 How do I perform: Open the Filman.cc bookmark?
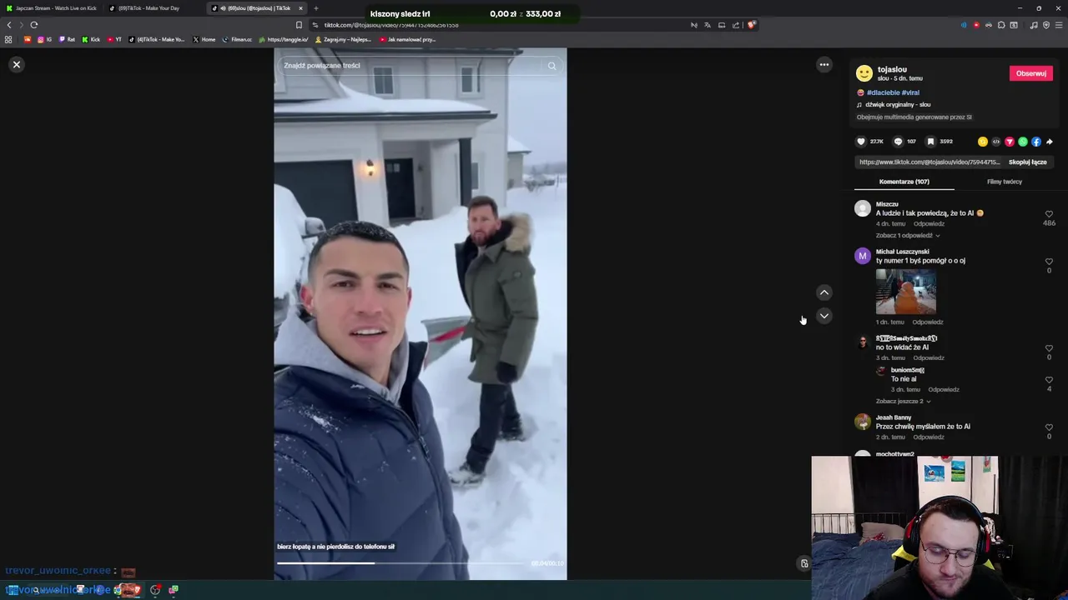coord(237,39)
